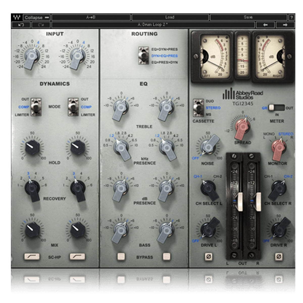Click the left kHz Presence frequency knob
This screenshot has width=303, height=303.
[121, 149]
